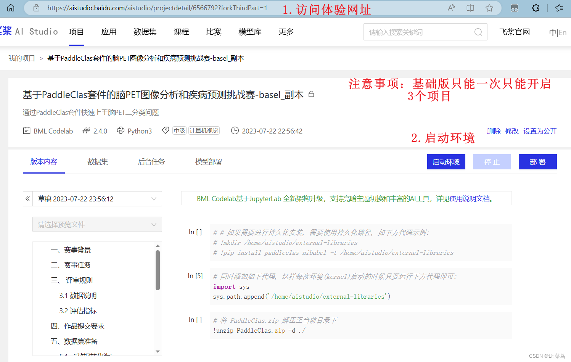Go to 我的项目 breadcrumb

click(22, 58)
